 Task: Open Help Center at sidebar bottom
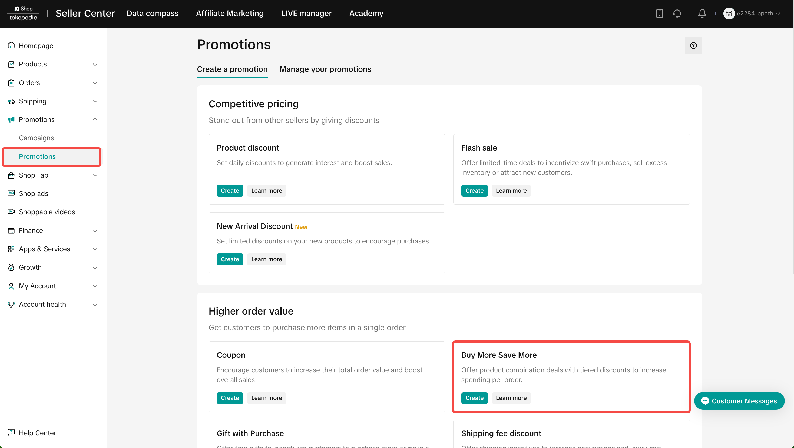click(37, 433)
